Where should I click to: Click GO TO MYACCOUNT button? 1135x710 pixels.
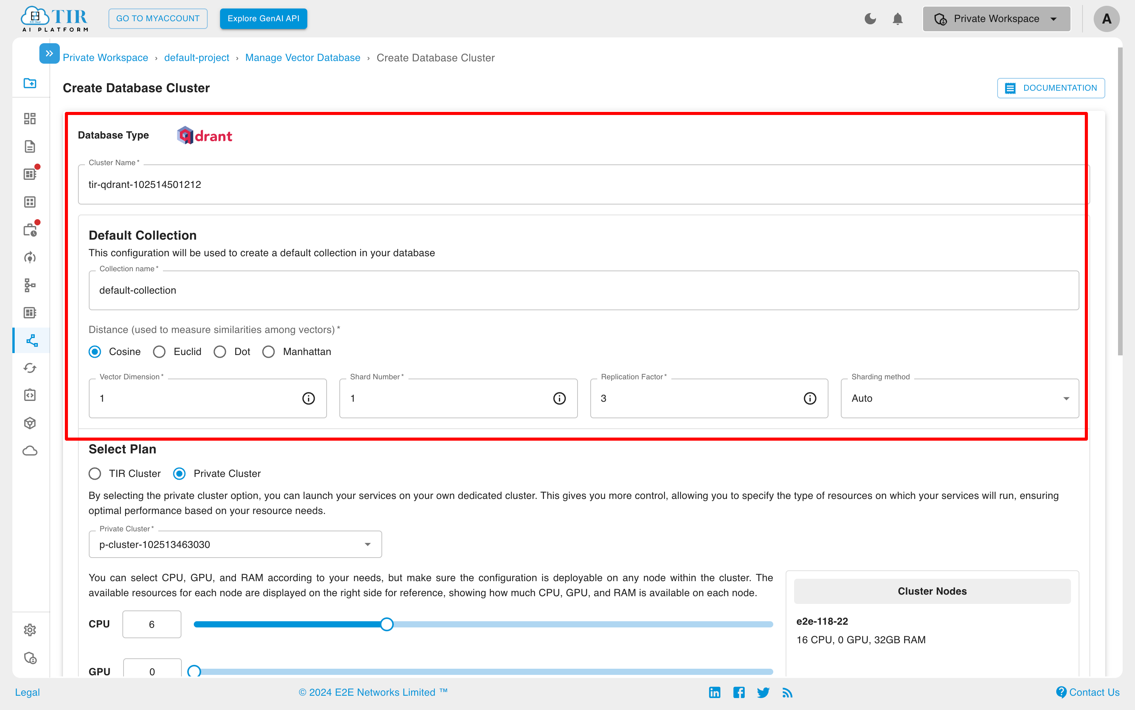158,18
